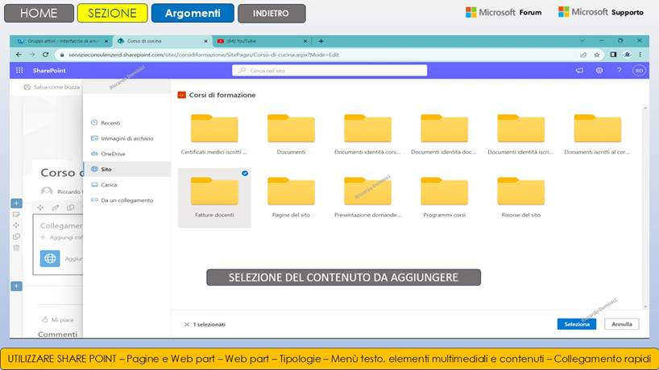Open the SharePoint app launcher grid icon
Image resolution: width=659 pixels, height=370 pixels.
[19, 71]
